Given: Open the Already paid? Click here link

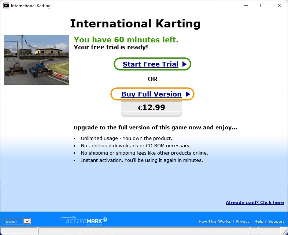Looking at the screenshot, I should pyautogui.click(x=255, y=202).
